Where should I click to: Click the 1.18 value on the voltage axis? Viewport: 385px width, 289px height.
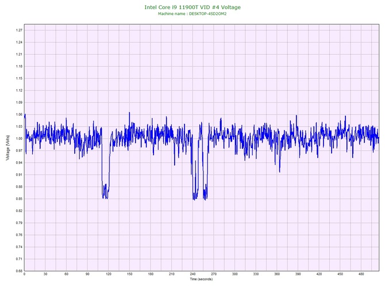click(19, 66)
